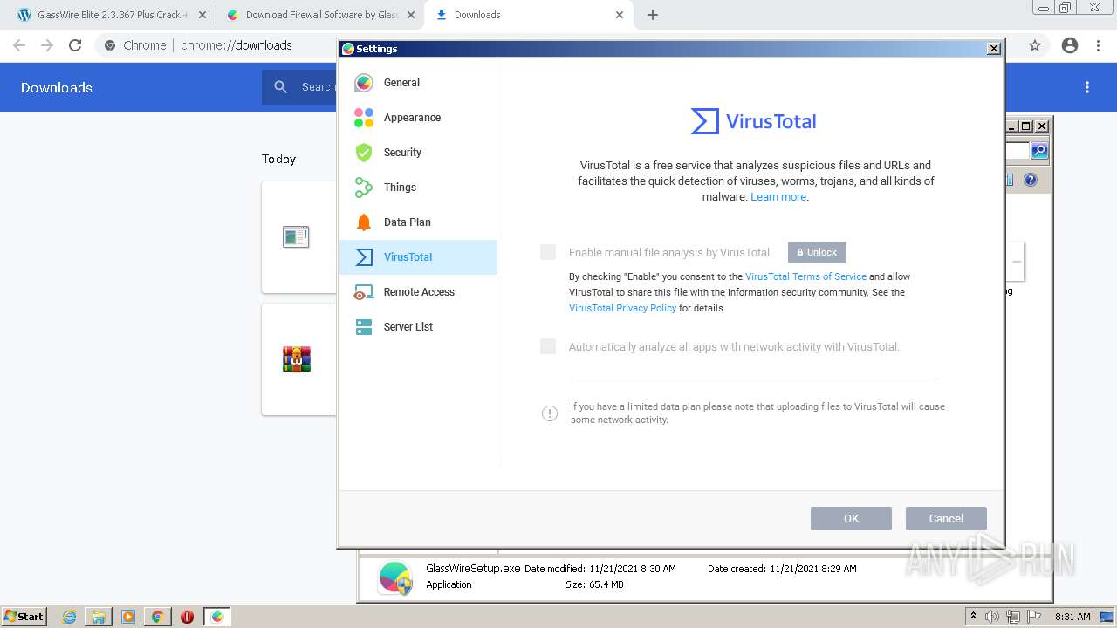Click Explorer window search magnifier button

[1039, 151]
